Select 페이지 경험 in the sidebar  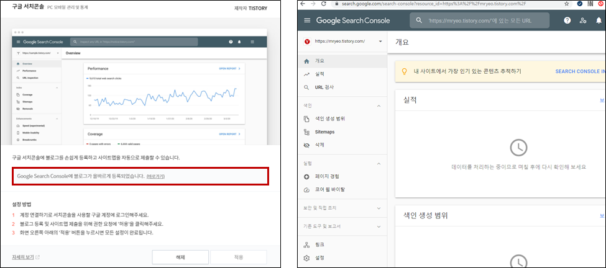click(342, 177)
